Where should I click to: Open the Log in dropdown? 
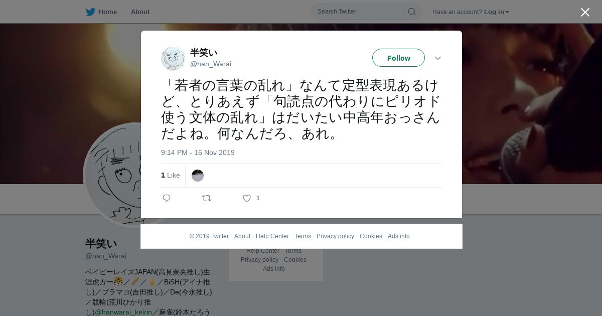tap(496, 12)
